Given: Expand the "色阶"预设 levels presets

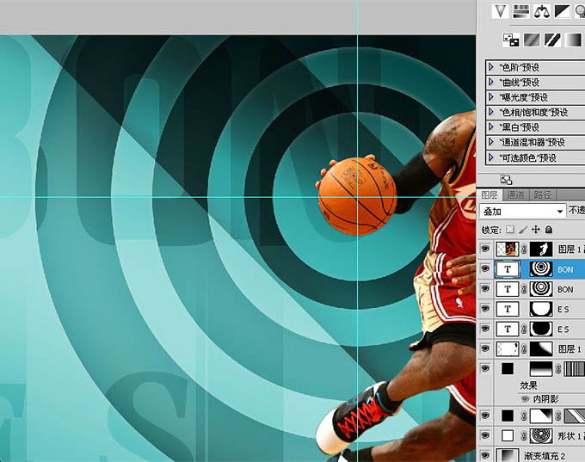Looking at the screenshot, I should pos(491,67).
